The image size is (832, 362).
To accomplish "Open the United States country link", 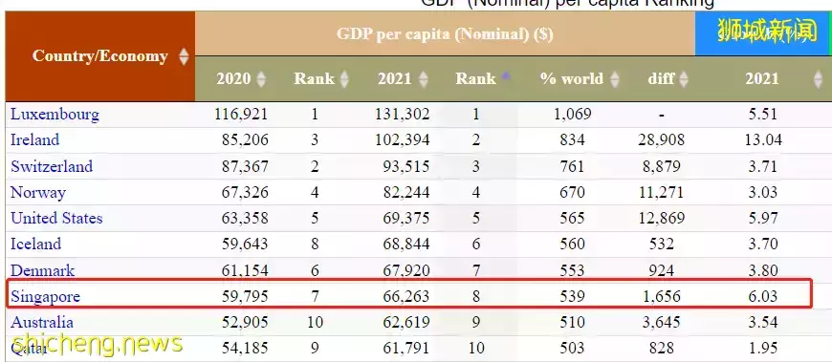I will tap(56, 218).
